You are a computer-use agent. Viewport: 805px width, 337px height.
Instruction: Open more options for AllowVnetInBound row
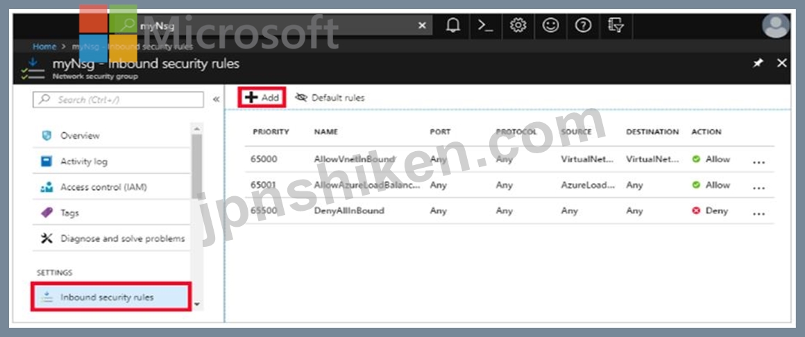point(759,162)
